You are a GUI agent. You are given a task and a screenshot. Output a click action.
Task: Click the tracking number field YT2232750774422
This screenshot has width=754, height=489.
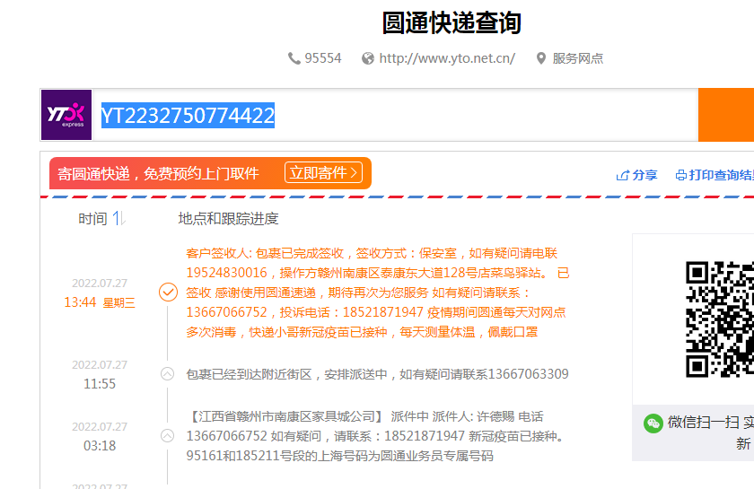(394, 115)
